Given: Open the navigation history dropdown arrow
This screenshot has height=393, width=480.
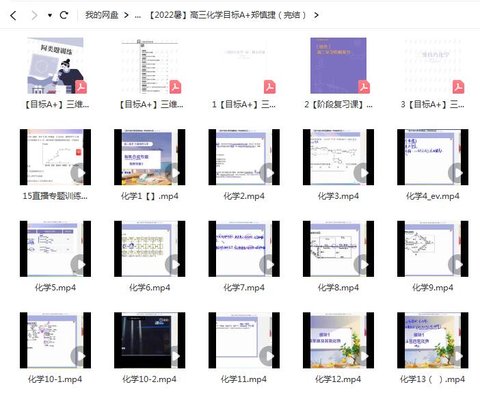Looking at the screenshot, I should coord(50,15).
